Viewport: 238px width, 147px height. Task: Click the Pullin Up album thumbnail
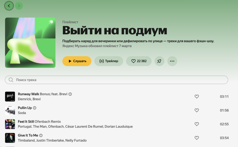coord(10,110)
